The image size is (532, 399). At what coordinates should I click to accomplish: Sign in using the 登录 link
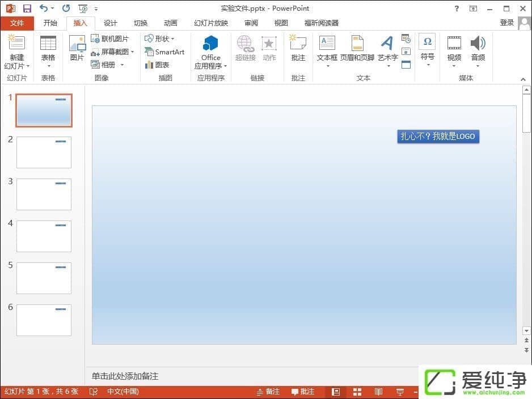[x=506, y=23]
